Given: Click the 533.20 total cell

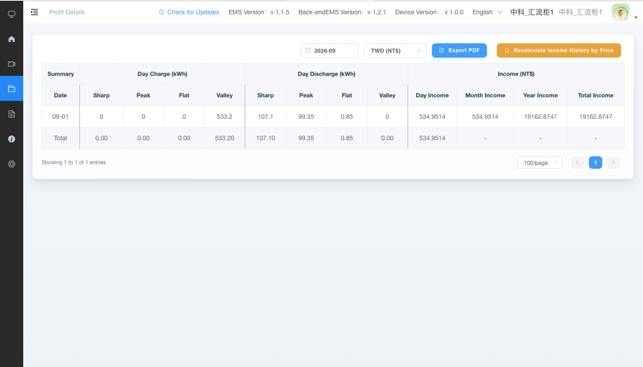Looking at the screenshot, I should (224, 138).
